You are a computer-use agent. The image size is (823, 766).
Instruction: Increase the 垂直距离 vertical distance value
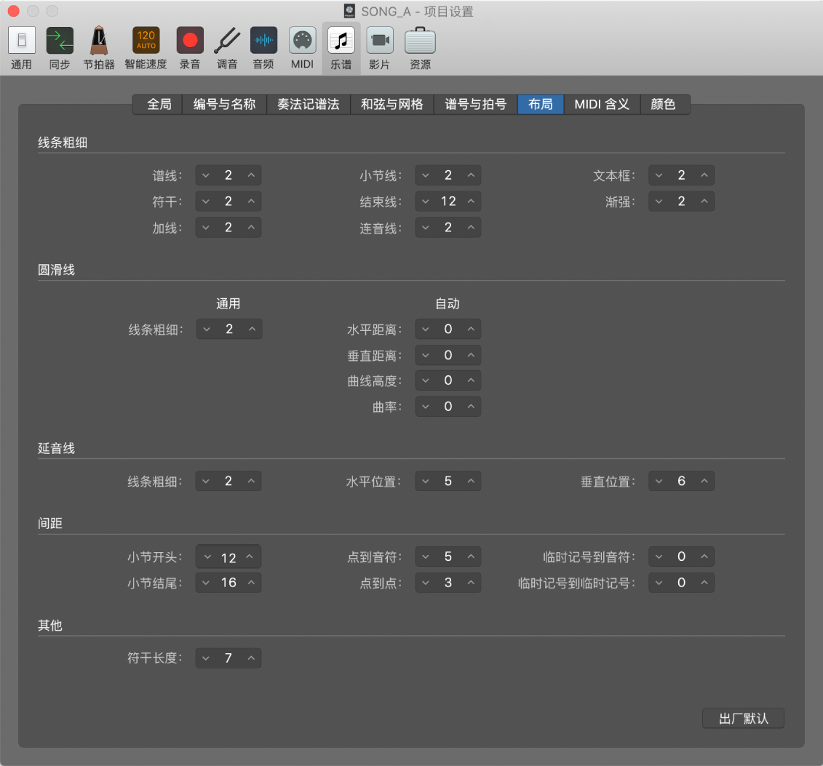(x=471, y=356)
